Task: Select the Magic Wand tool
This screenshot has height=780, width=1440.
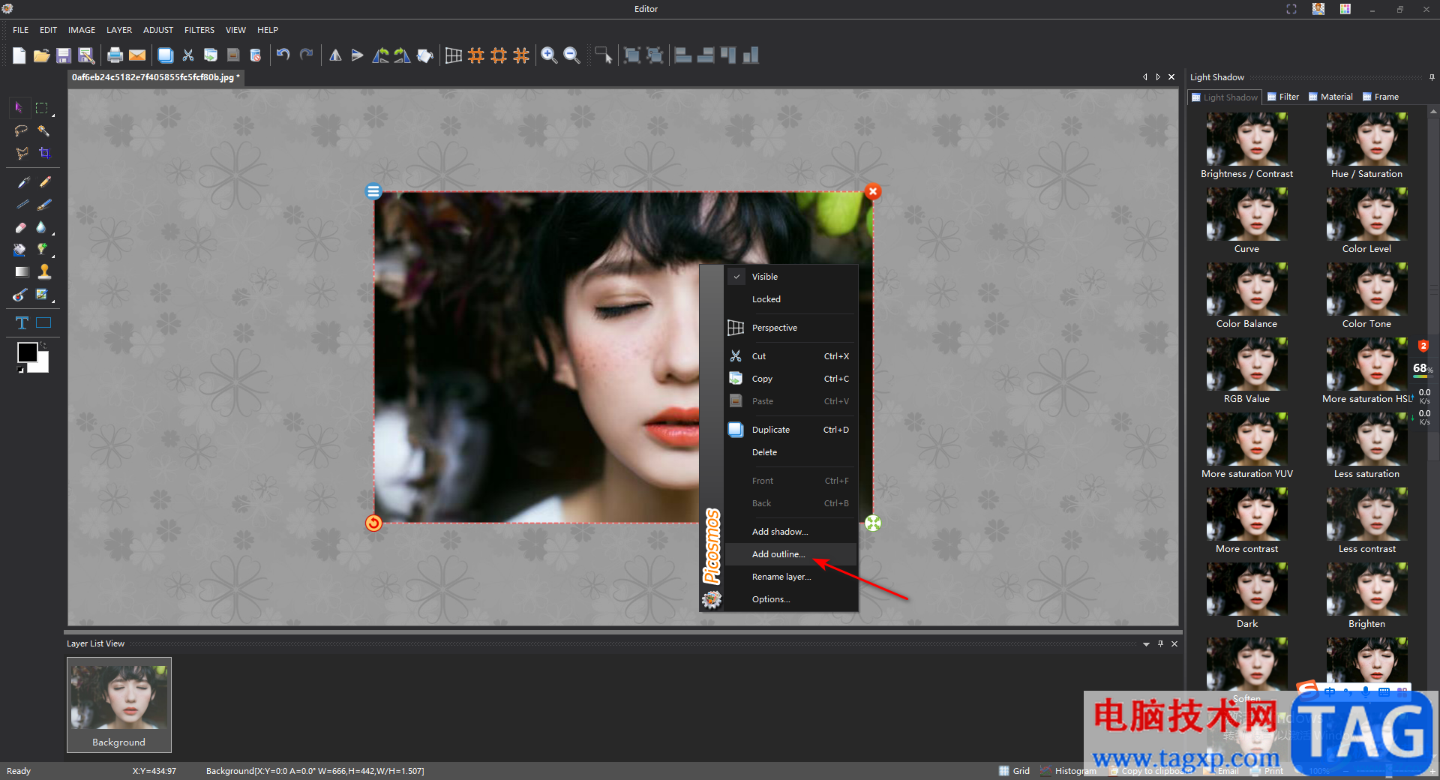Action: [x=44, y=130]
